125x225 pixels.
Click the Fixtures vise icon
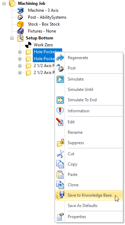point(20,31)
